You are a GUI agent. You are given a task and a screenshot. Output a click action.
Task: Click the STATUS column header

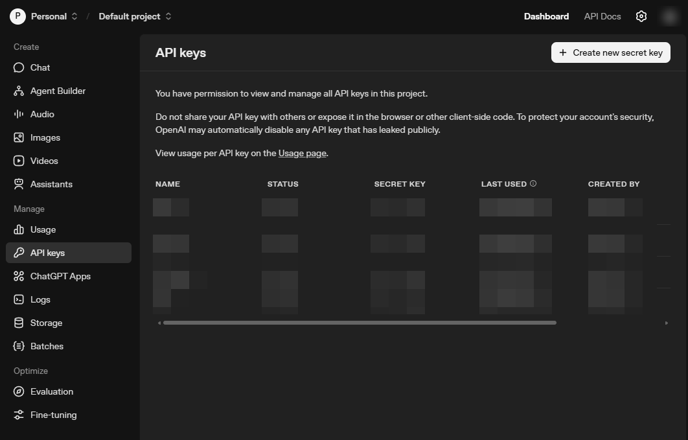[x=282, y=184]
